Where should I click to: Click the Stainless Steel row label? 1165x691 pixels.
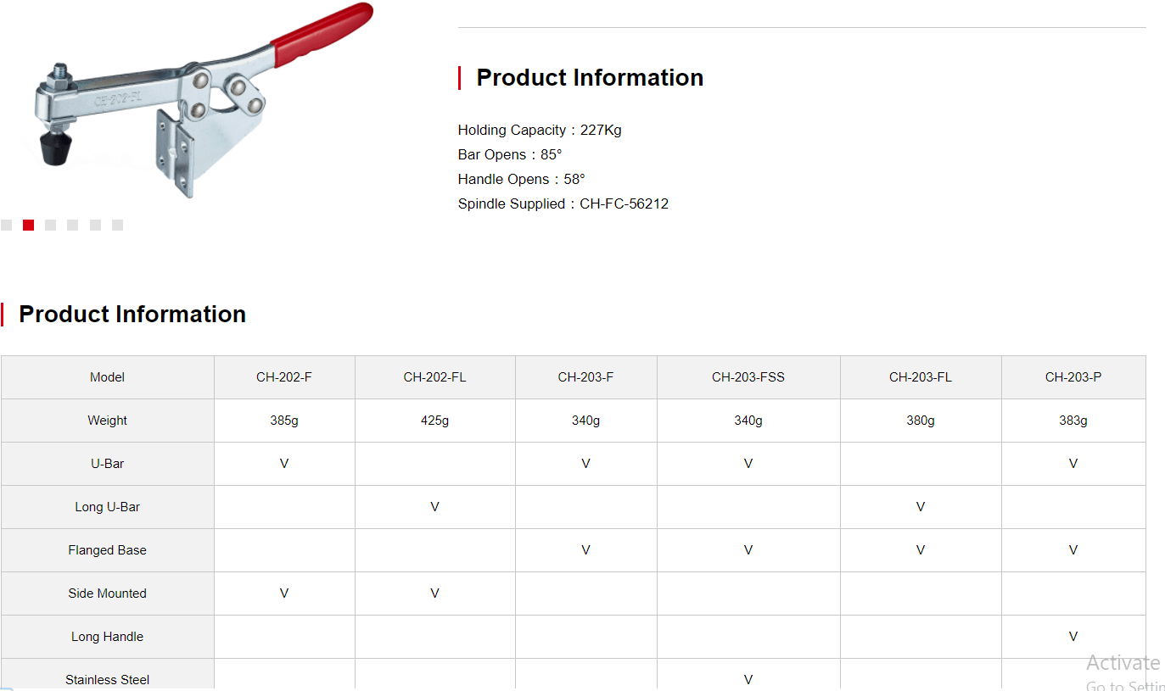[107, 680]
